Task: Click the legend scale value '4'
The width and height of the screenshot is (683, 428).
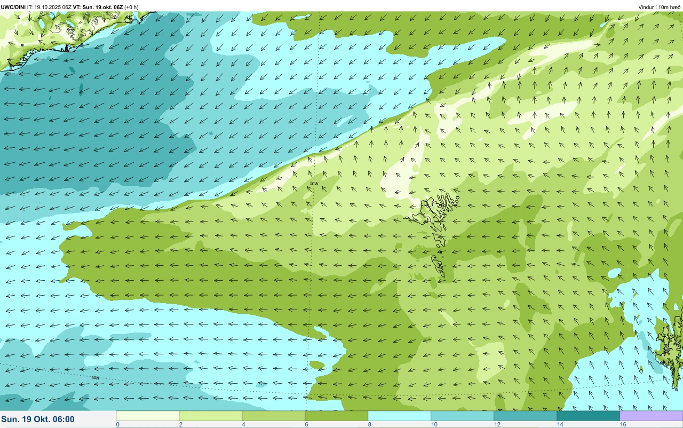Action: [243, 424]
